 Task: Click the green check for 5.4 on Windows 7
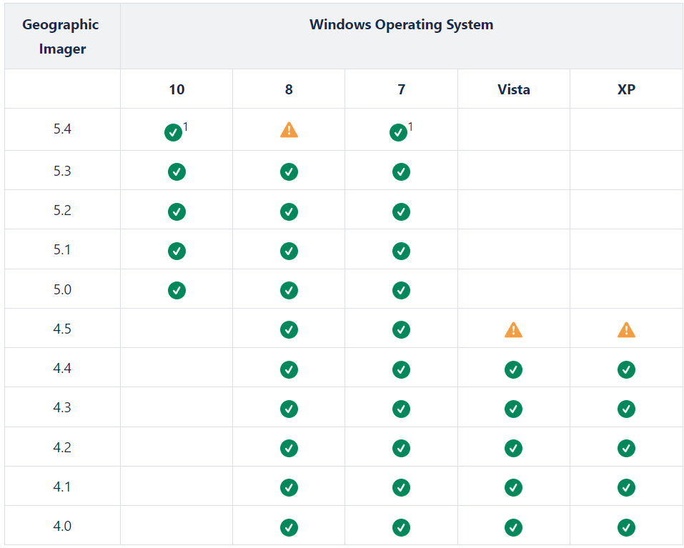click(398, 132)
